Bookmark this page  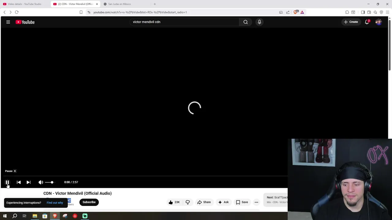pyautogui.click(x=81, y=12)
